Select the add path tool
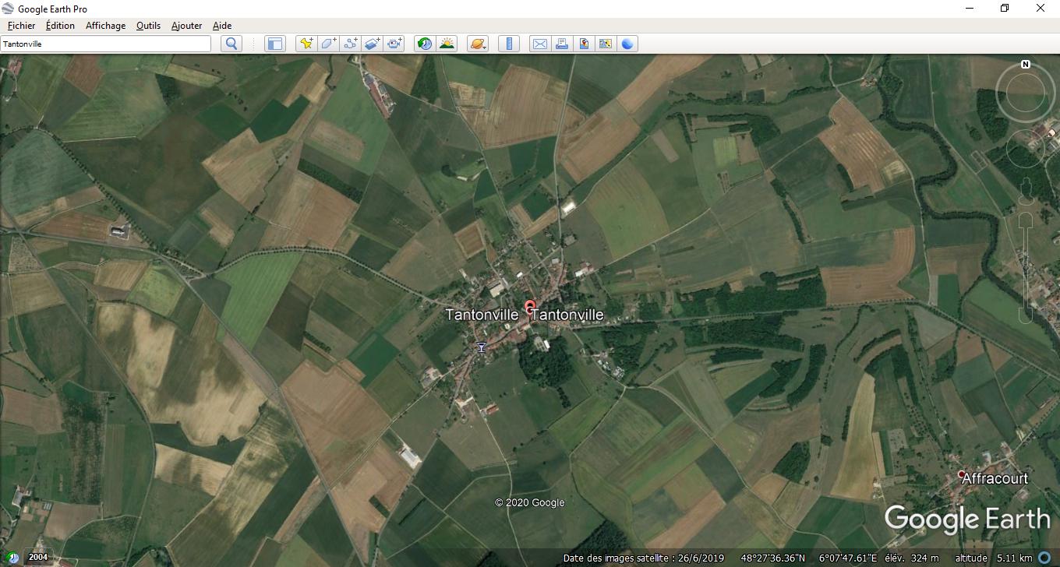This screenshot has width=1060, height=567. pos(350,44)
